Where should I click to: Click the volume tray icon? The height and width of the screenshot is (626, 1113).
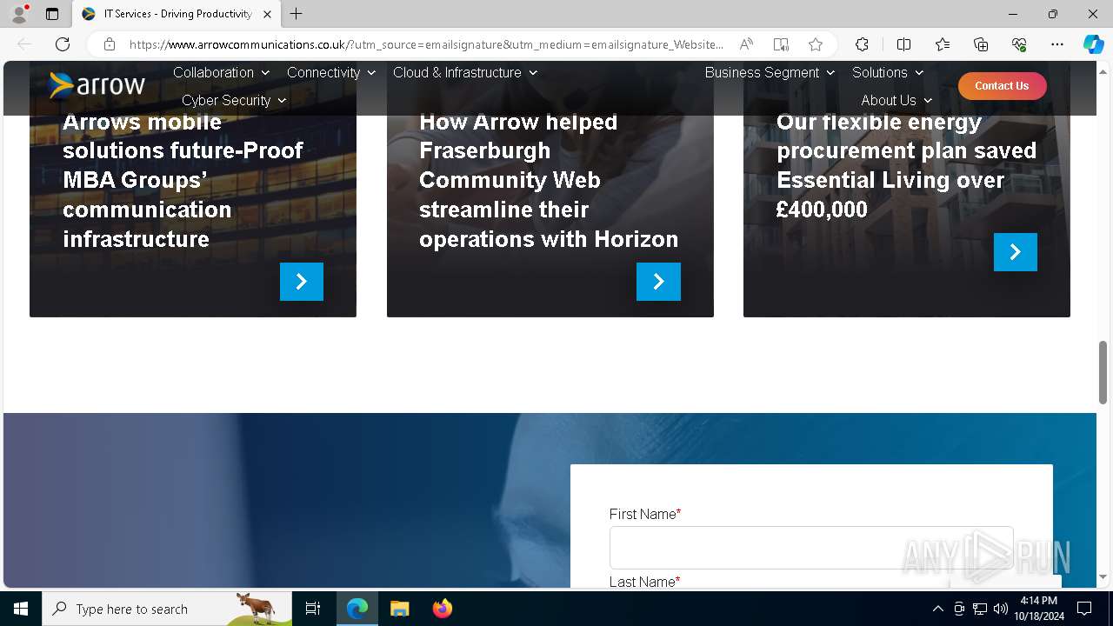pyautogui.click(x=1001, y=609)
